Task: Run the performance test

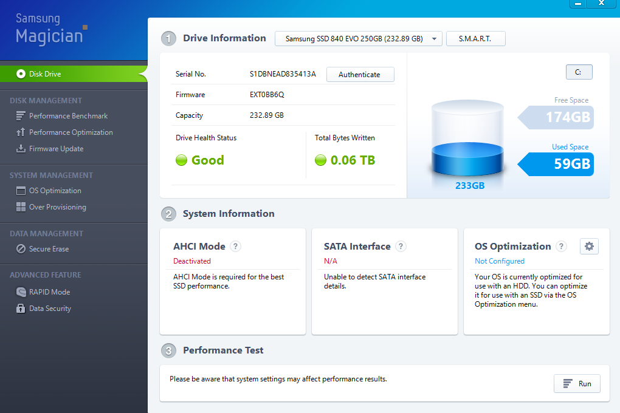Action: [x=577, y=384]
